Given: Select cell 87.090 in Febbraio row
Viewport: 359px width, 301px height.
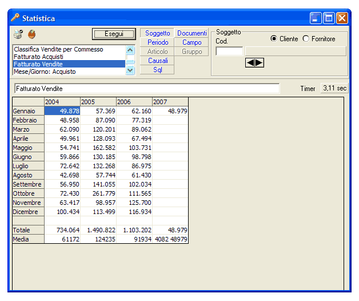Looking at the screenshot, I should pos(98,120).
